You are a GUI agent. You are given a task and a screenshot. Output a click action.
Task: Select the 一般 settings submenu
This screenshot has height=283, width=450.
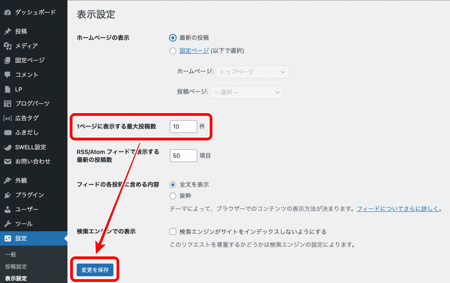pyautogui.click(x=10, y=255)
